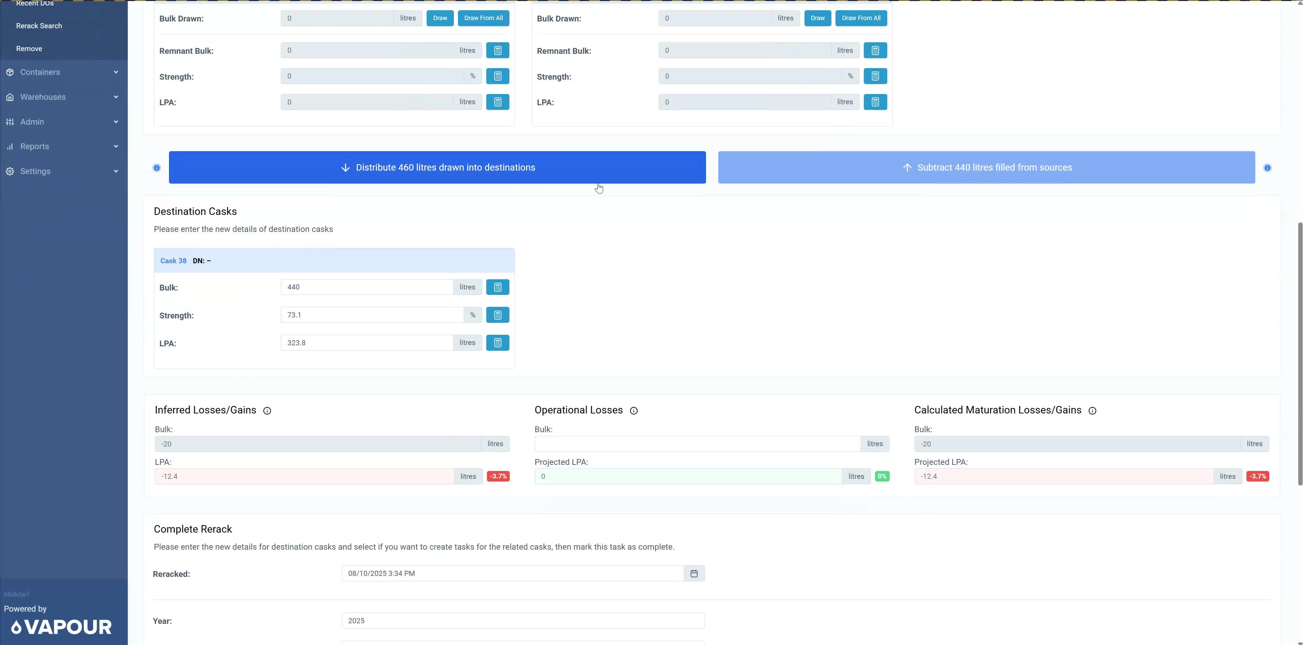Click calculator icon next to destination Bulk field
The image size is (1303, 645).
[497, 287]
